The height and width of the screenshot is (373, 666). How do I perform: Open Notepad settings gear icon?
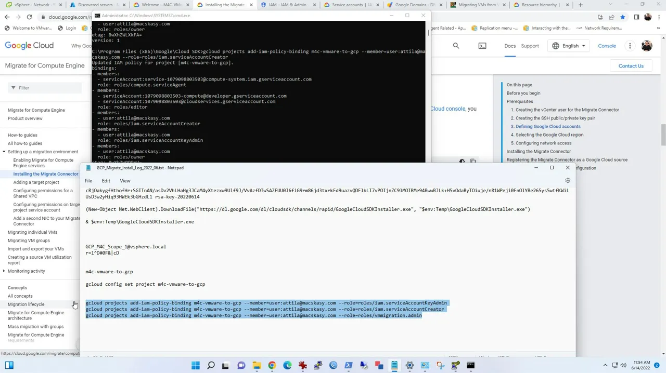tap(568, 181)
